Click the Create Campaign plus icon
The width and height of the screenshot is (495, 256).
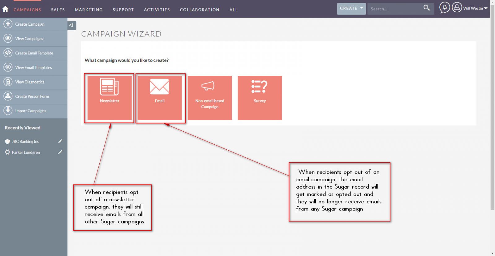click(x=8, y=24)
